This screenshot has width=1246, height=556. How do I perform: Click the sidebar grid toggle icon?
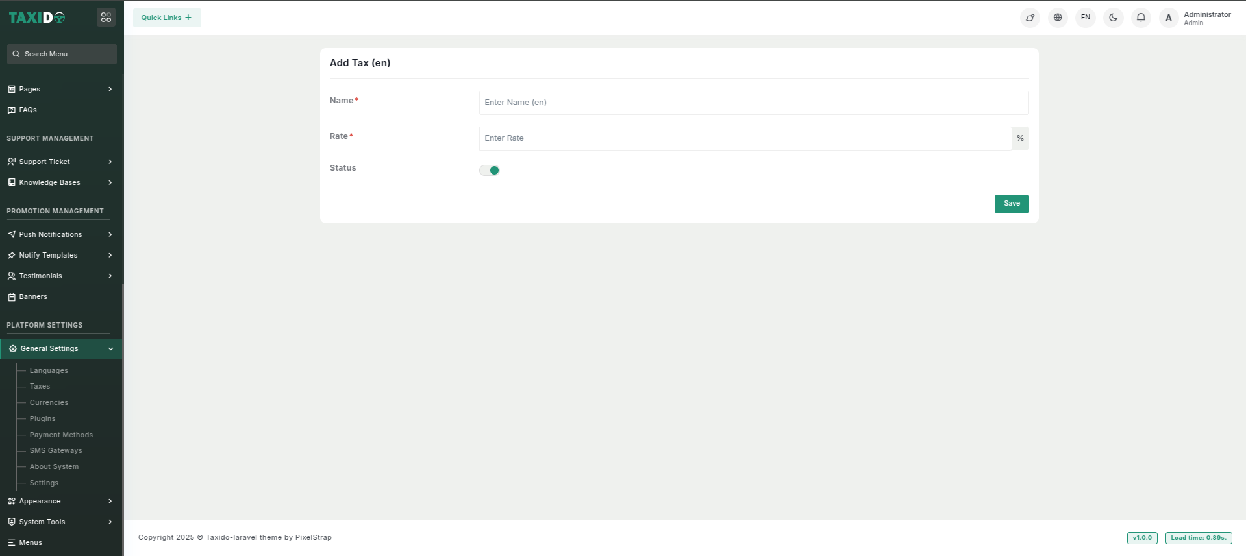tap(106, 18)
